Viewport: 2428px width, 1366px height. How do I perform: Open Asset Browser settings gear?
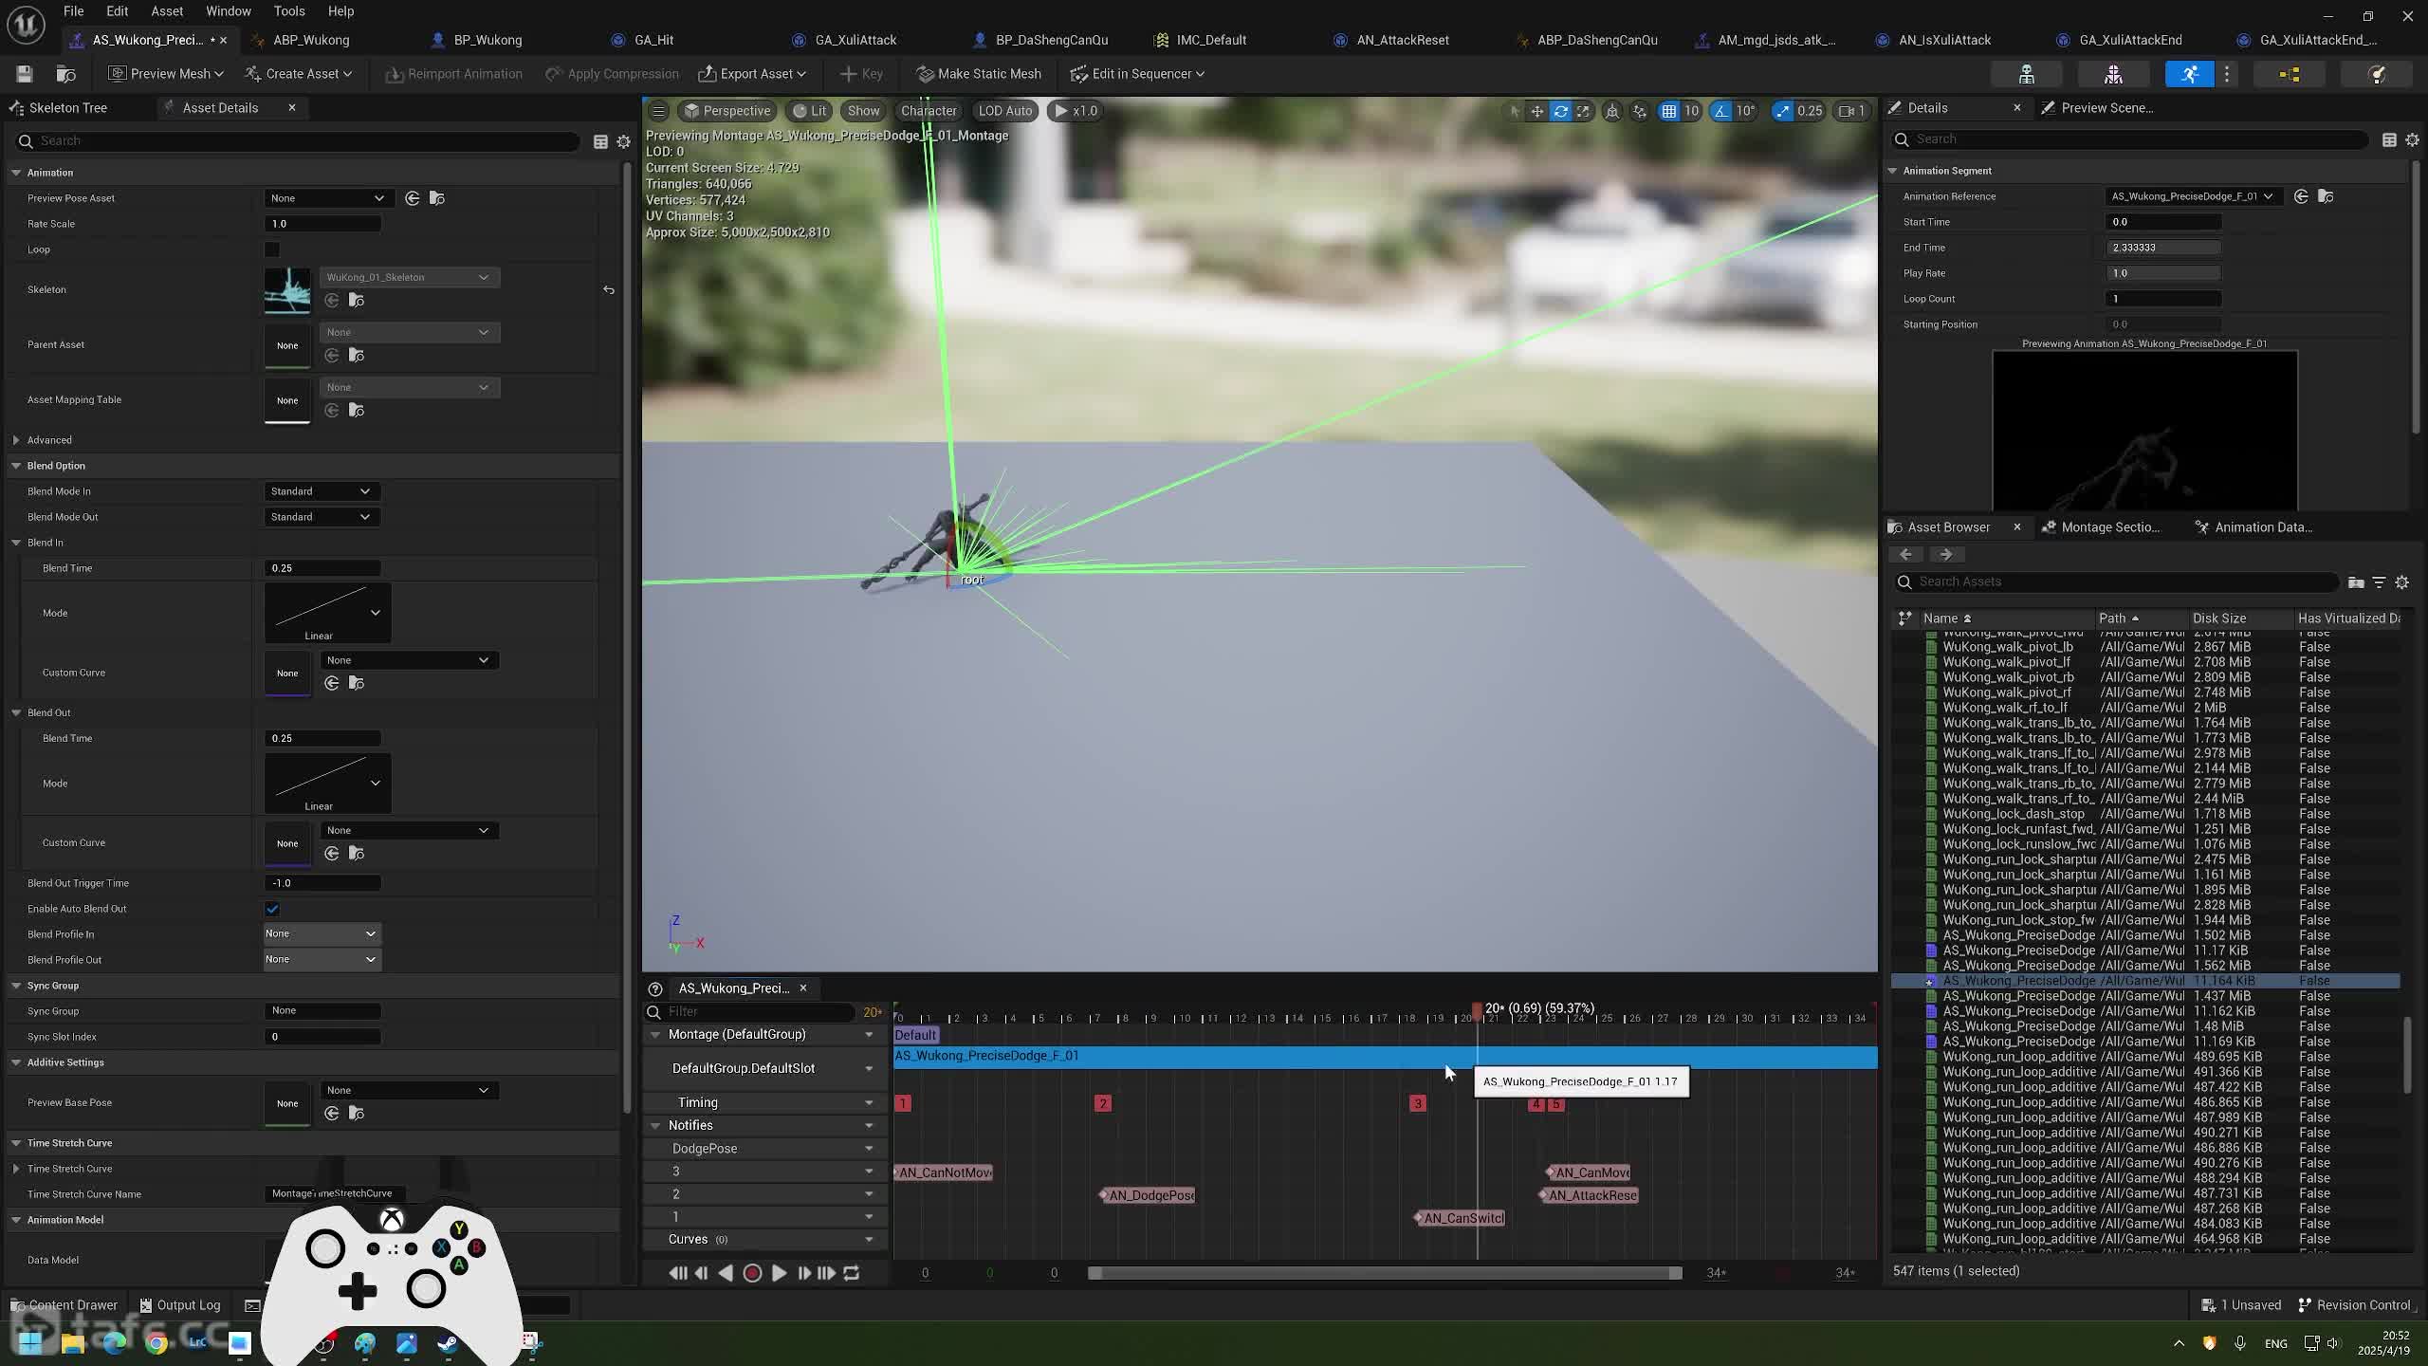[2402, 581]
